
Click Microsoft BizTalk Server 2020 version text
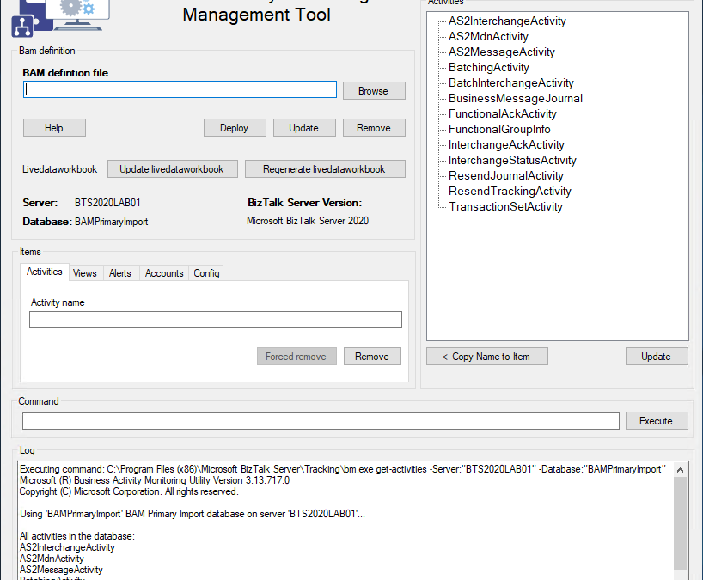click(x=308, y=221)
